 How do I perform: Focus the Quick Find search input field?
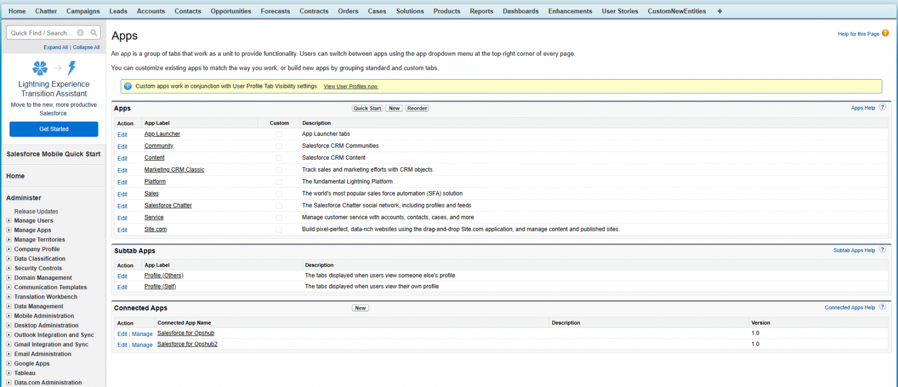42,33
